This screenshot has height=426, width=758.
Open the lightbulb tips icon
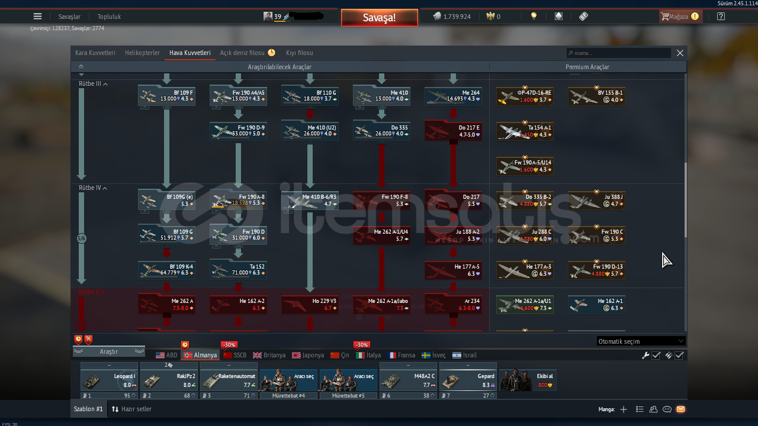[x=534, y=17]
